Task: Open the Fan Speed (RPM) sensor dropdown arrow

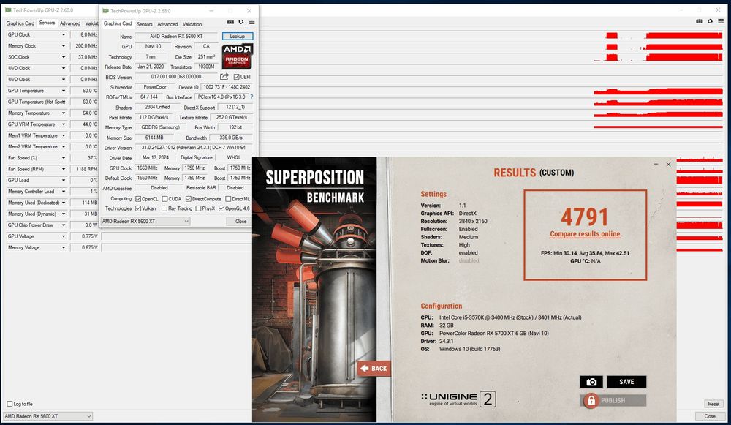Action: tap(64, 169)
